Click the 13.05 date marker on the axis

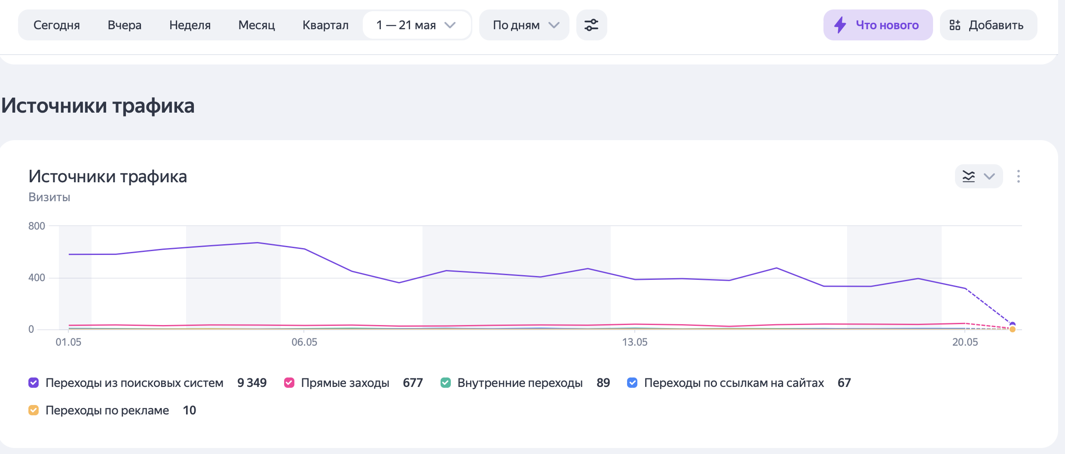(635, 342)
